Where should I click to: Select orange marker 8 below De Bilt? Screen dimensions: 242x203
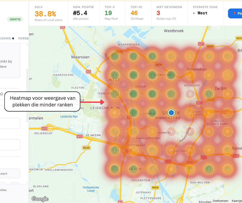click(x=228, y=94)
